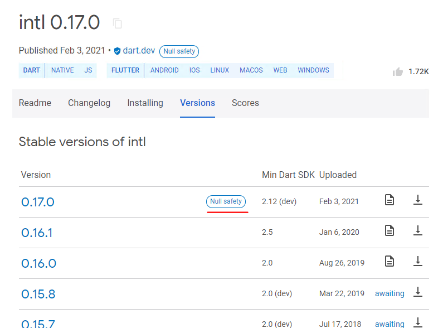Download the archive for version 0.15.8

click(417, 292)
